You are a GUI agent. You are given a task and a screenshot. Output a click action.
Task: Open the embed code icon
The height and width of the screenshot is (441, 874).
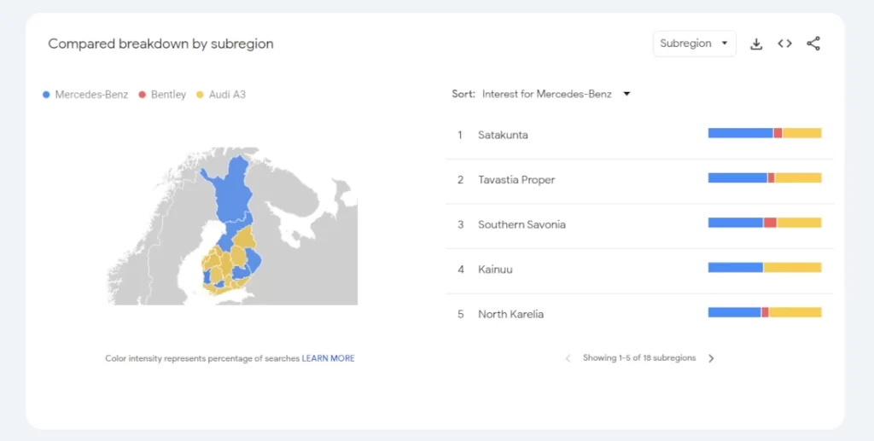[x=784, y=44]
